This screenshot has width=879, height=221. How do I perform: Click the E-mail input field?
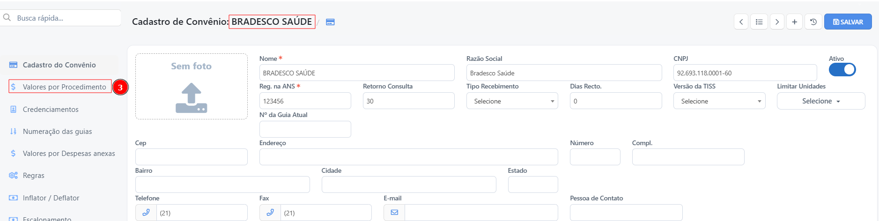(x=481, y=213)
